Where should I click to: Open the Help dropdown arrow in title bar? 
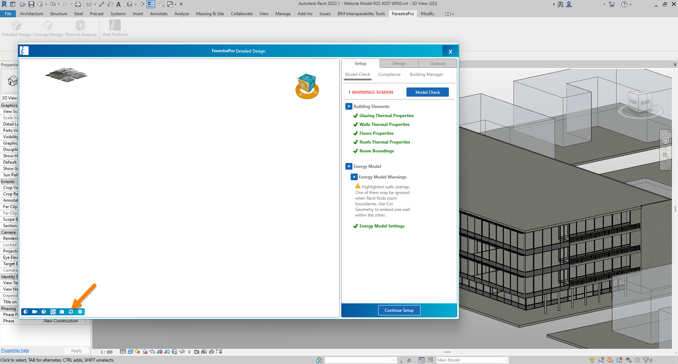[630, 4]
